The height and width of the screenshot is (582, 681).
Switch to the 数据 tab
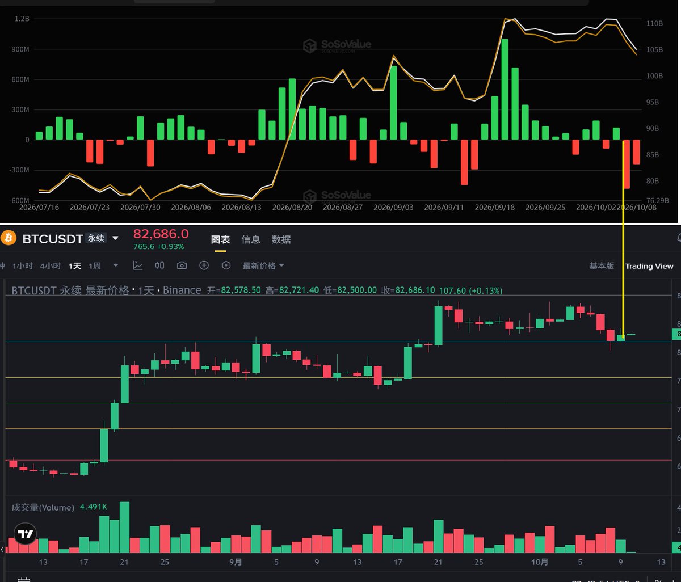[x=281, y=239]
